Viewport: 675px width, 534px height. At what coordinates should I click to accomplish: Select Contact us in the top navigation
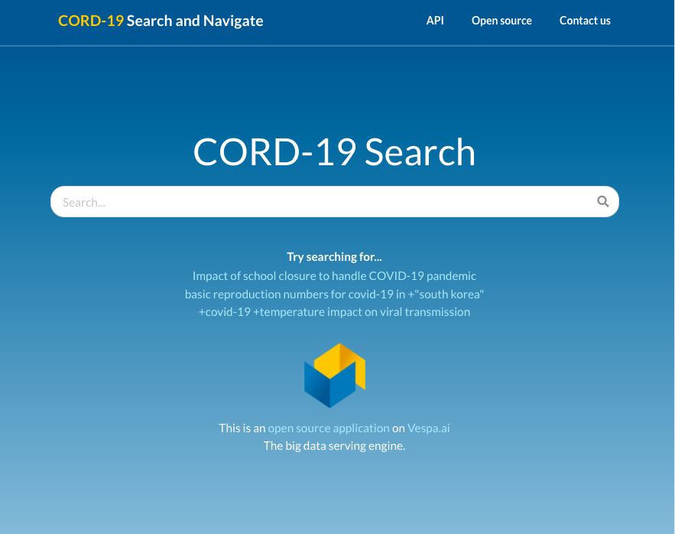[585, 21]
